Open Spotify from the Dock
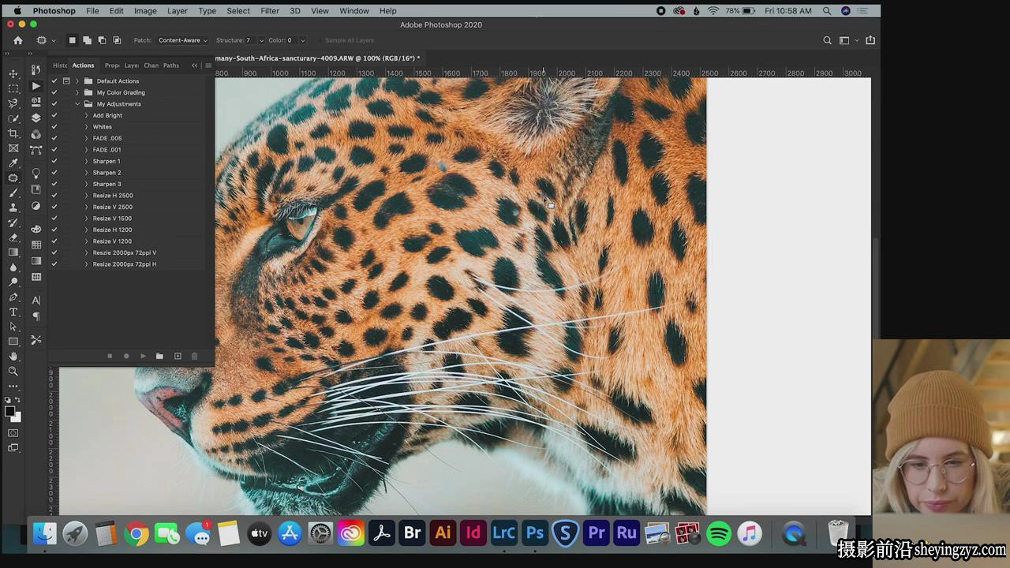 click(719, 533)
